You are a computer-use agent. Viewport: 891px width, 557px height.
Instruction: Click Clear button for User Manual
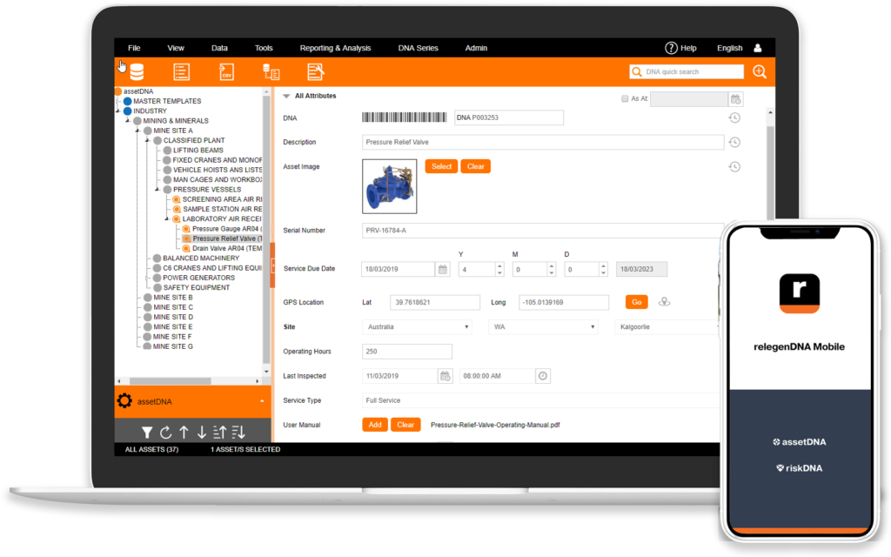coord(405,425)
